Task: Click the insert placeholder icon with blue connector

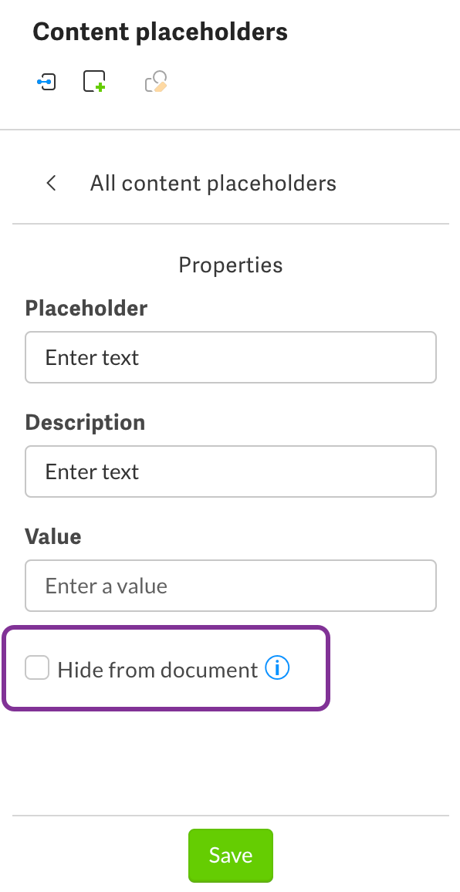Action: [x=46, y=82]
